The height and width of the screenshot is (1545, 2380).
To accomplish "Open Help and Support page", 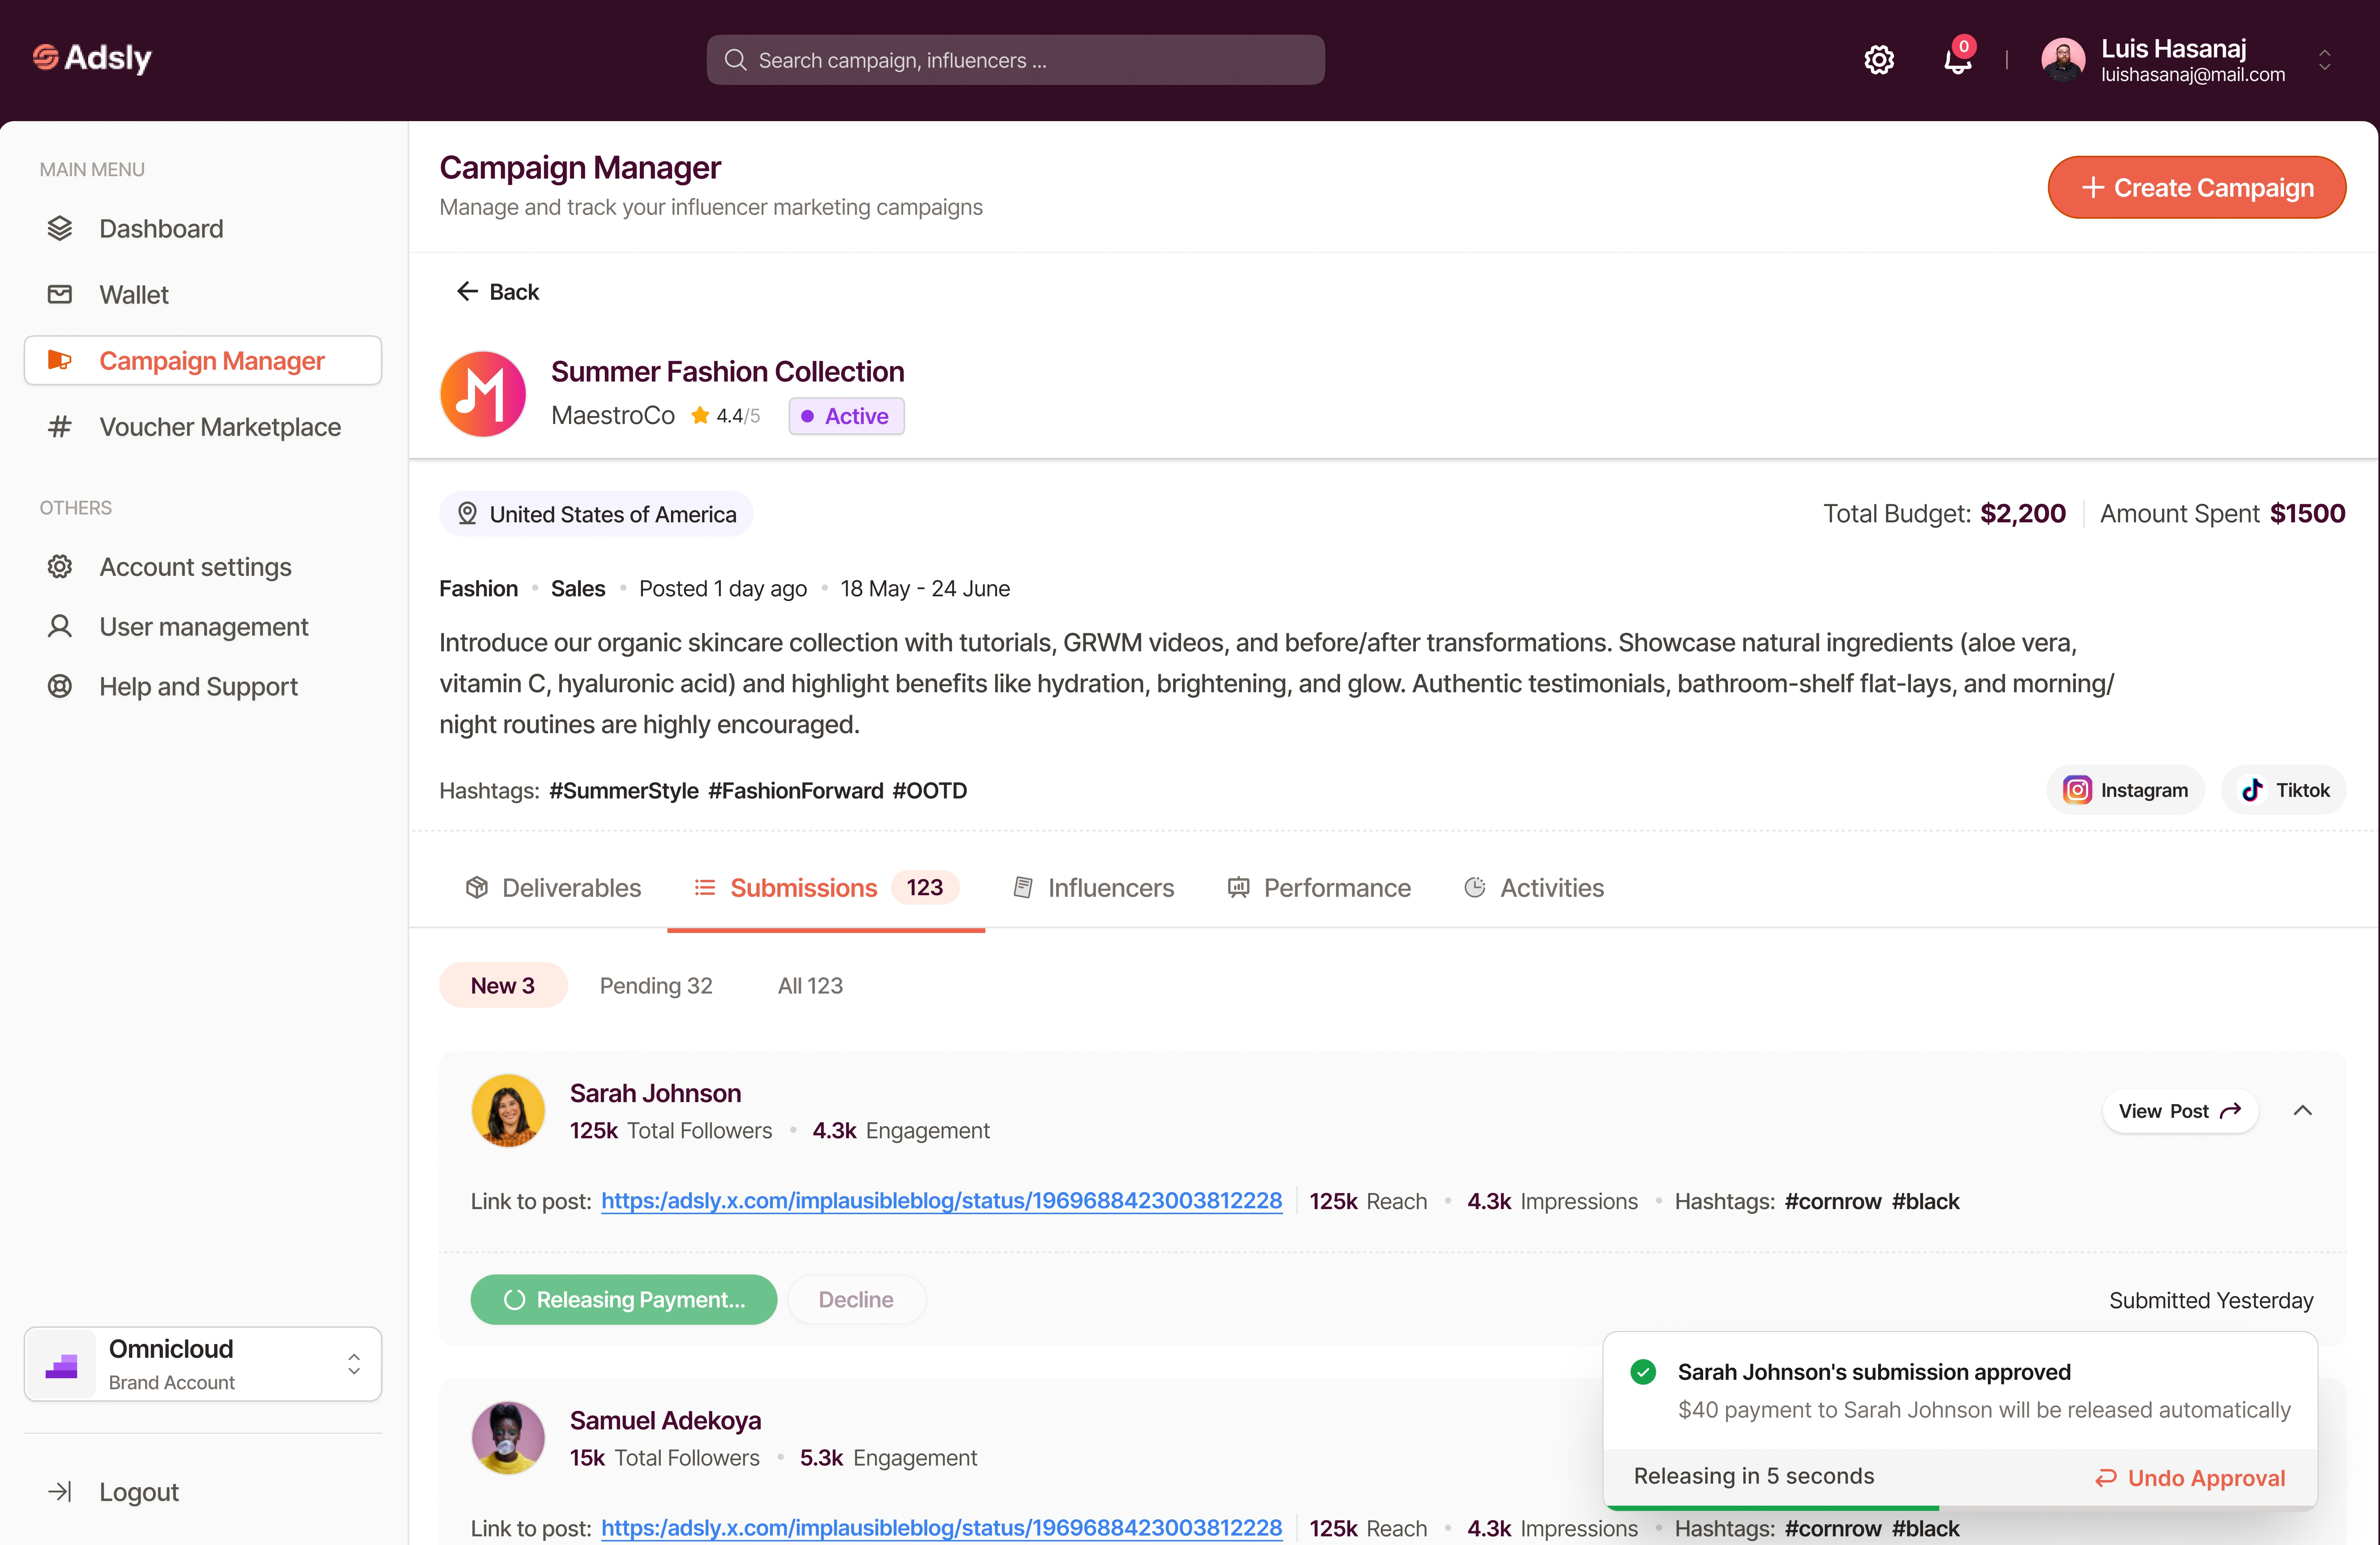I will click(198, 686).
